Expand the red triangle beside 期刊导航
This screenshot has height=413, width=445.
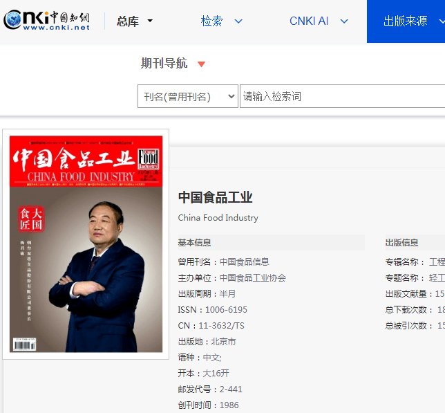(x=201, y=64)
